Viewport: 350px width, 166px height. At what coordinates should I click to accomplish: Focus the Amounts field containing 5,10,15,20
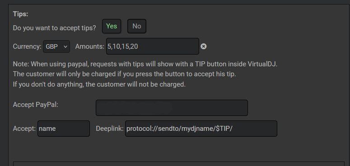[153, 46]
